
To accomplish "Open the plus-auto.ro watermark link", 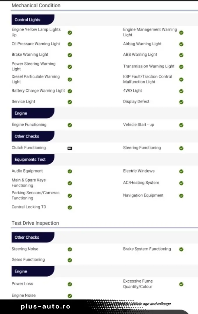I will [x=45, y=306].
